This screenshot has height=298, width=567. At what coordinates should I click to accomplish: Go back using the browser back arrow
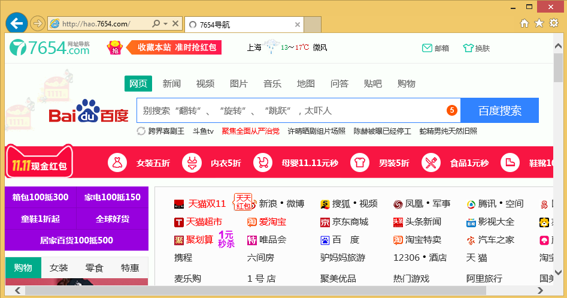pos(16,24)
